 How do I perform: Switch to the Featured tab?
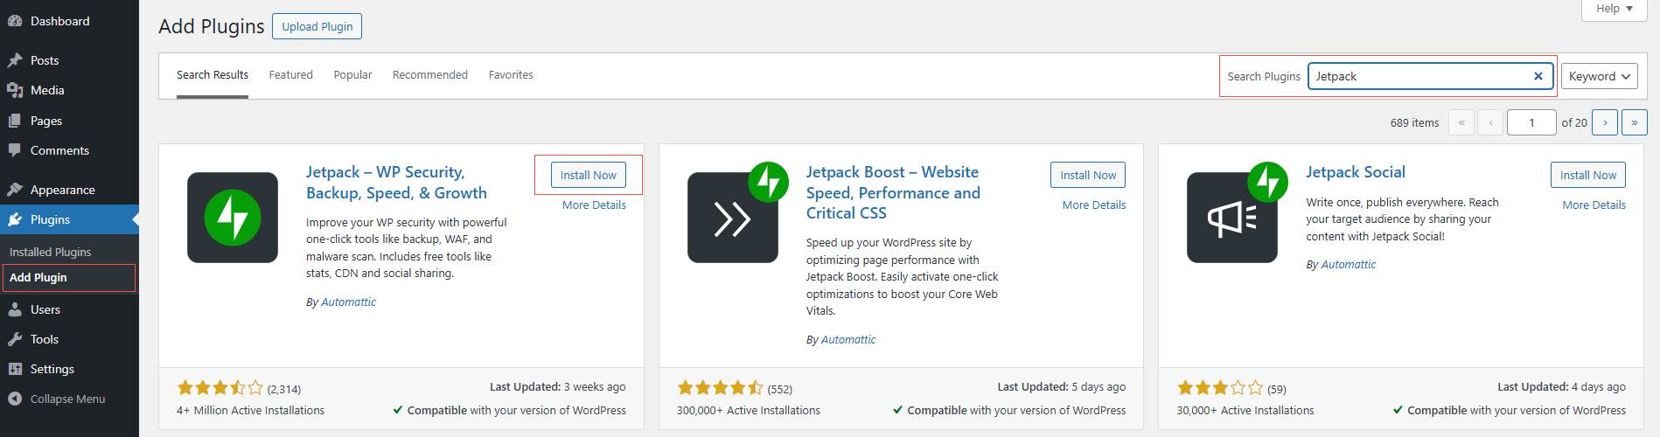coord(291,75)
